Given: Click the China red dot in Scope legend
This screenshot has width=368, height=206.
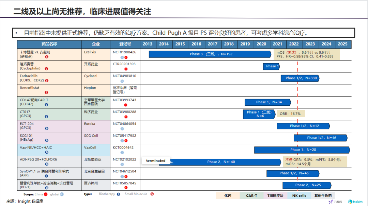Looking at the screenshot, I should [x=46, y=194].
